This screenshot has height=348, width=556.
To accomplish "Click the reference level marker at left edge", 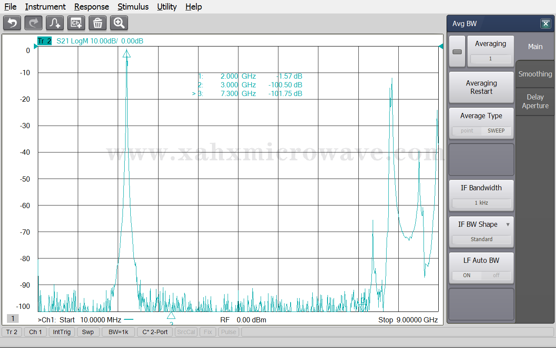I will coord(36,46).
